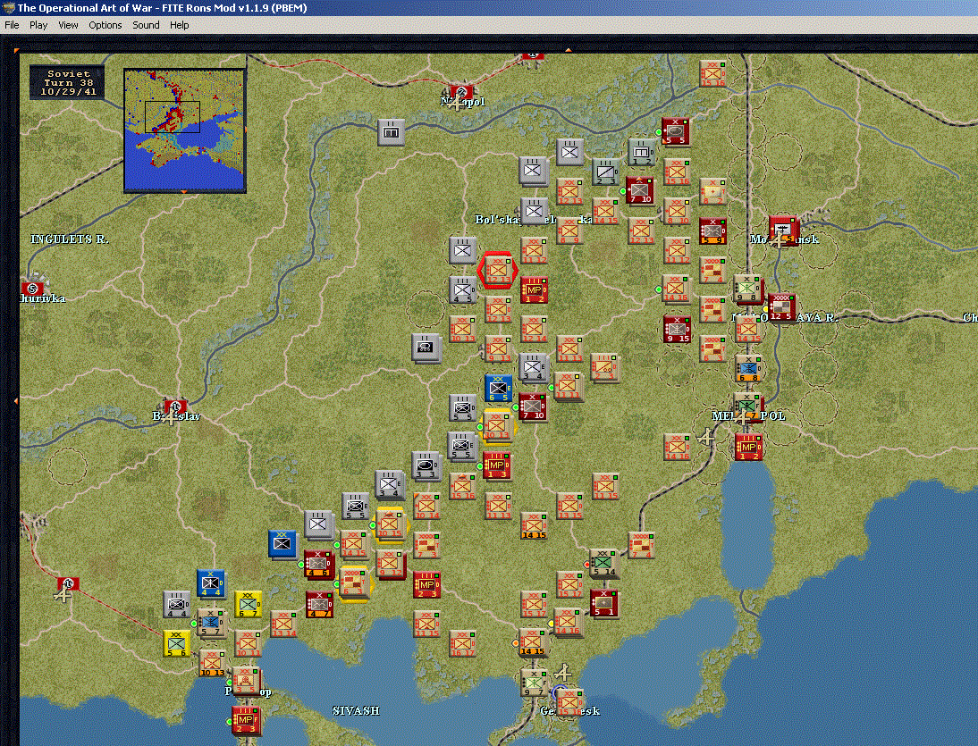This screenshot has height=746, width=978.
Task: Click the German flag marker at Berislav
Action: tap(174, 408)
